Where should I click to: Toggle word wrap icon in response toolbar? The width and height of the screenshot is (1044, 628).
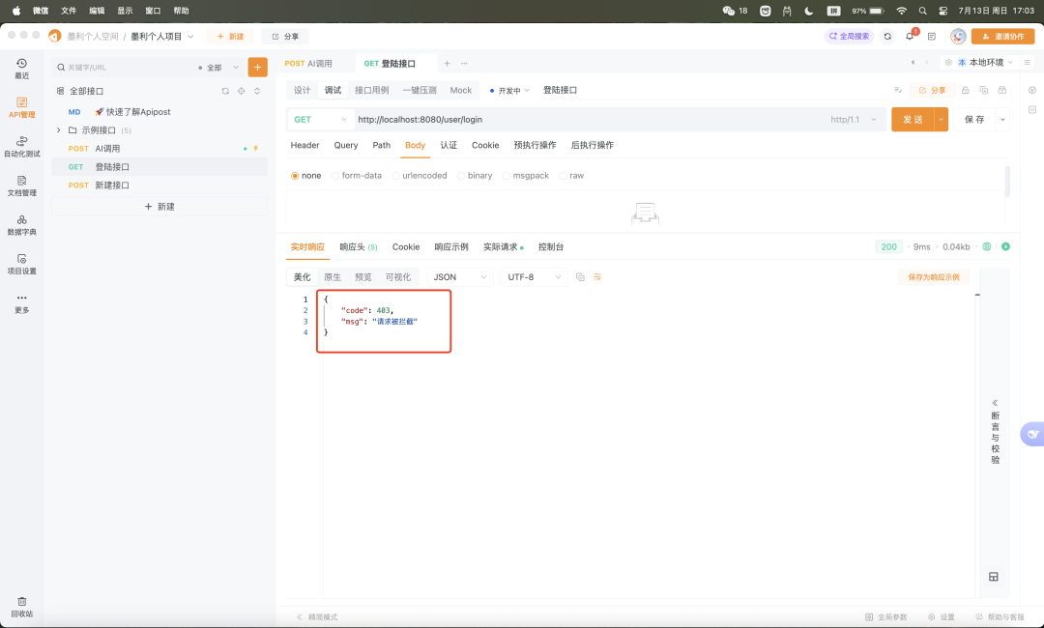point(597,276)
